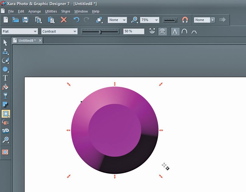Screen dimensions: 246x192
Task: Open the Arrange menu
Action: (34, 11)
